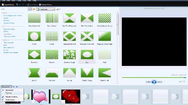Play the preview in monitor
Image resolution: width=188 pixels, height=105 pixels.
154,82
